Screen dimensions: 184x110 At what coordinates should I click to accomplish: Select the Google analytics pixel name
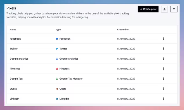point(19,59)
